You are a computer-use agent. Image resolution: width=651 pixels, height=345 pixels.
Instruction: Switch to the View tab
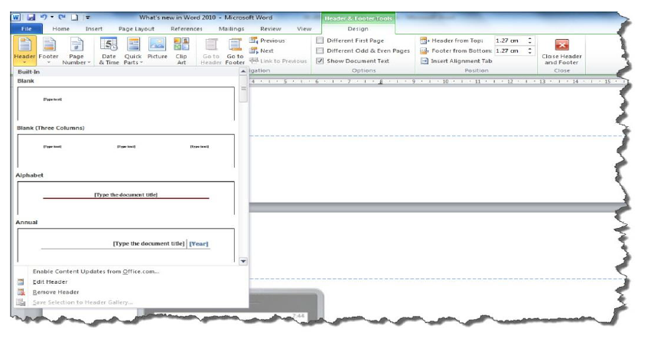pos(304,28)
